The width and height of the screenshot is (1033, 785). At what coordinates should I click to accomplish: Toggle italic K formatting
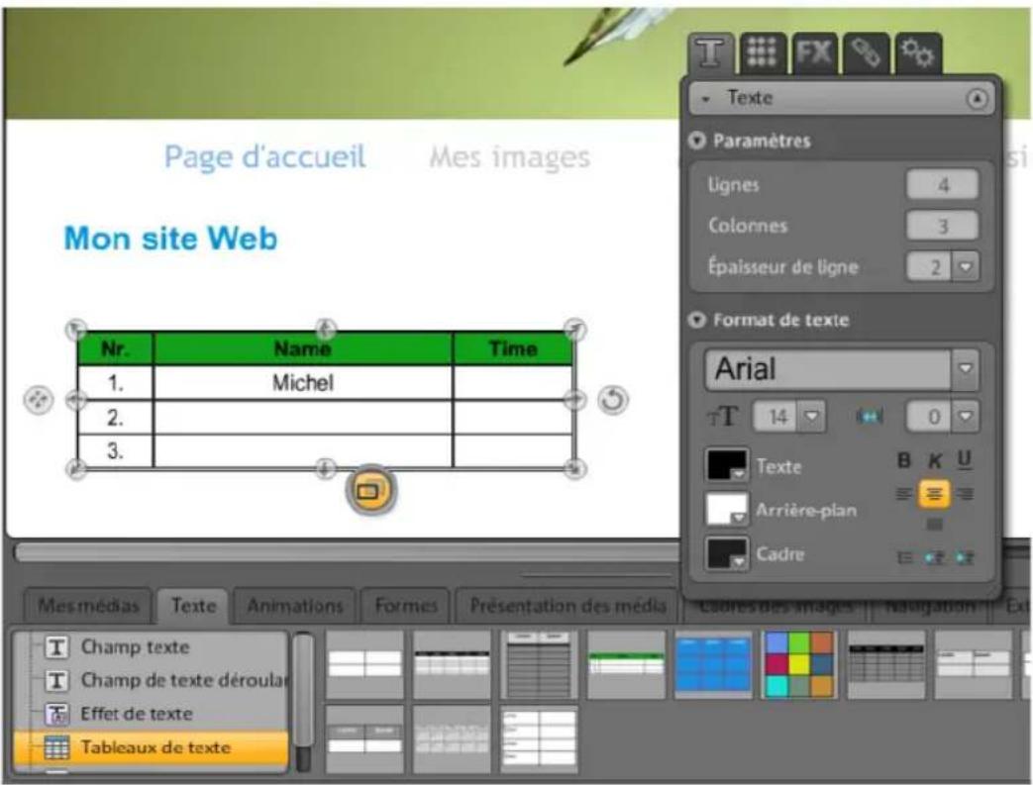(934, 460)
